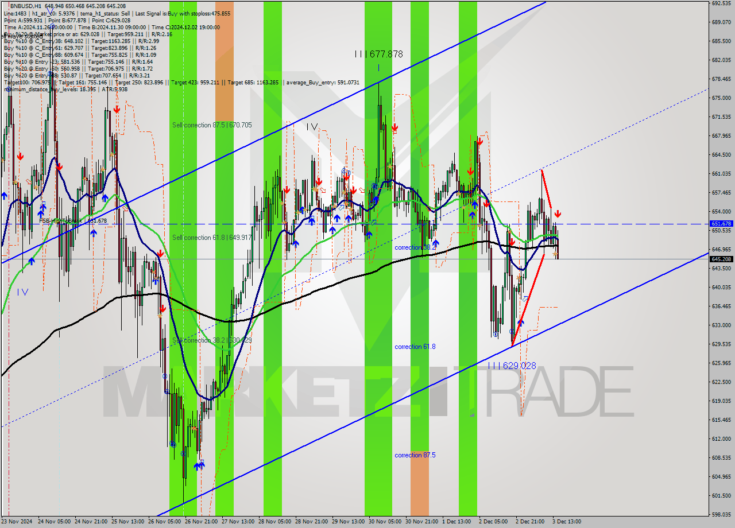Click the '23 Nov 2024' time axis label
Image resolution: width=735 pixels, height=528 pixels.
(x=16, y=522)
